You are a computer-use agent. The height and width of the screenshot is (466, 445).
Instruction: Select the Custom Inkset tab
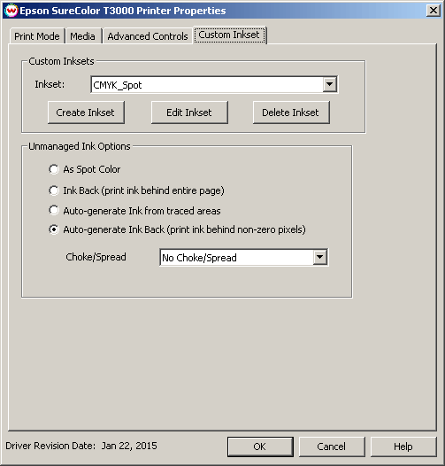(x=229, y=35)
